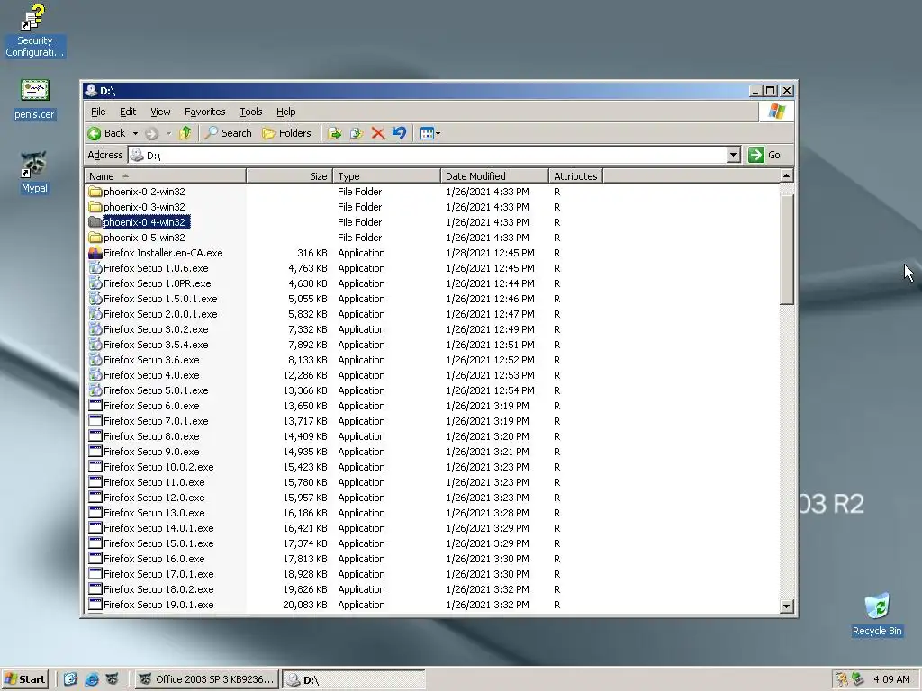The width and height of the screenshot is (922, 691).
Task: Open the Views dropdown button
Action: (x=430, y=133)
